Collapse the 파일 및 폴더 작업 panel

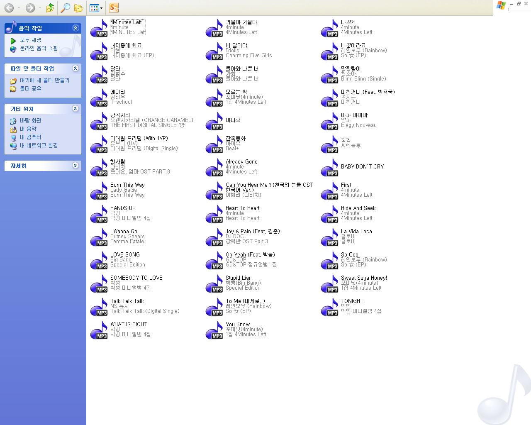(x=76, y=68)
